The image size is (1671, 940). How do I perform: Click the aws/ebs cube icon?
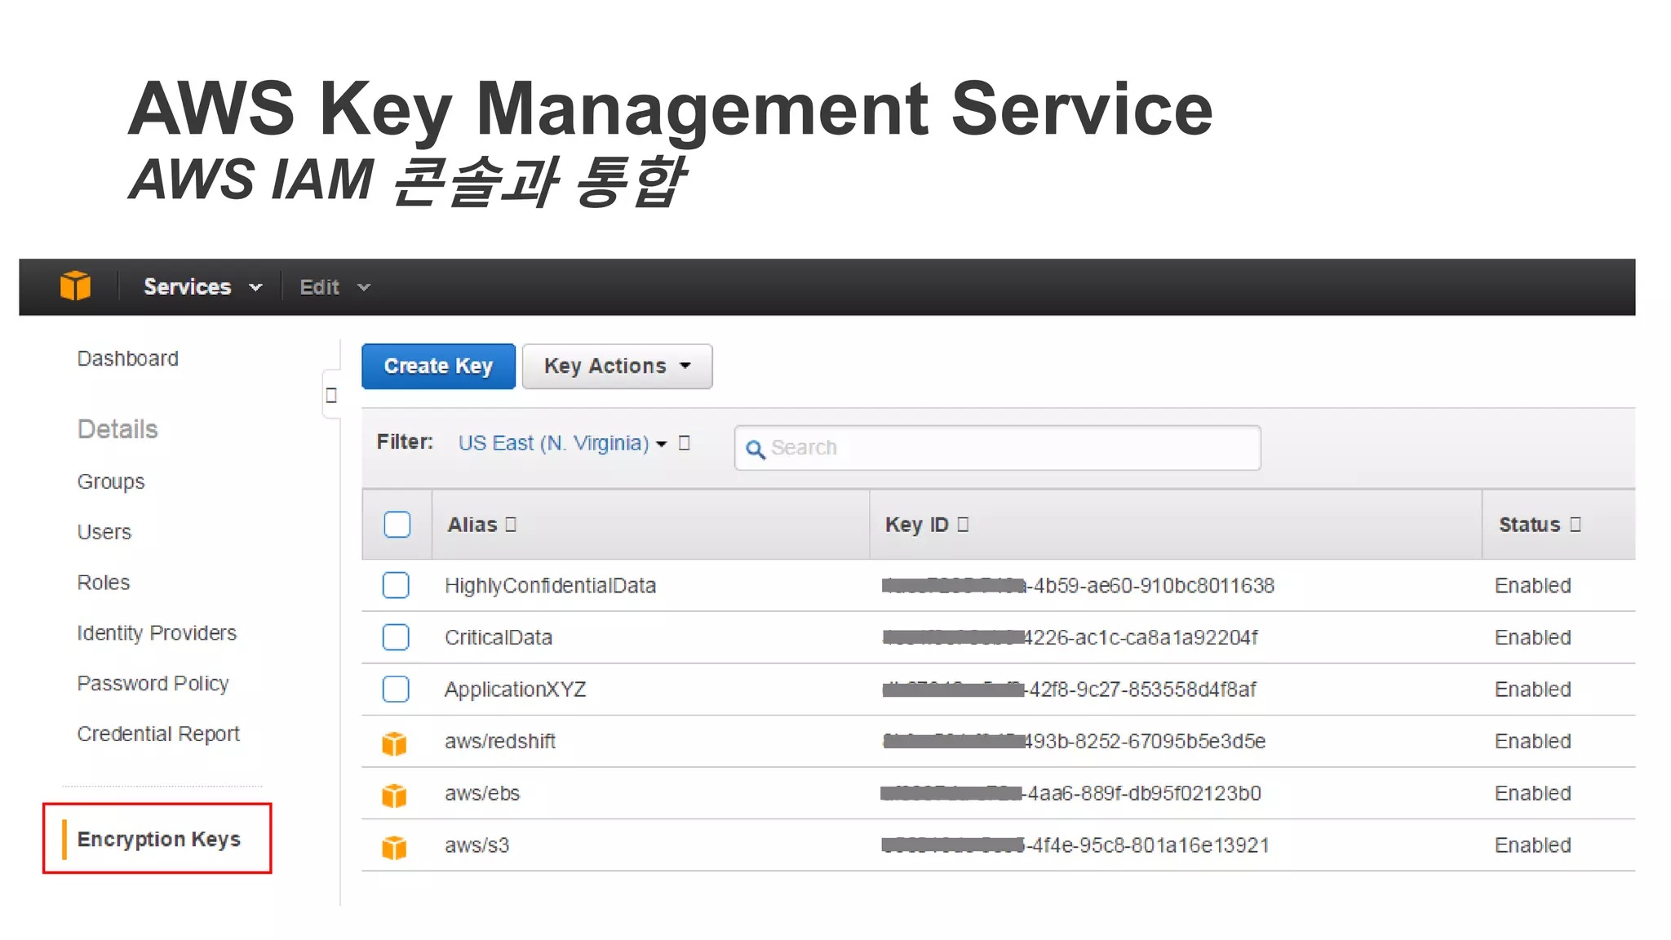click(394, 795)
